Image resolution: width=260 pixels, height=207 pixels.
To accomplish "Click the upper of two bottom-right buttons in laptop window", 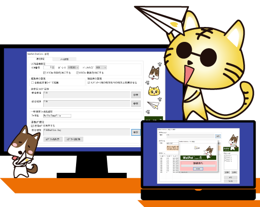I will [x=231, y=177].
